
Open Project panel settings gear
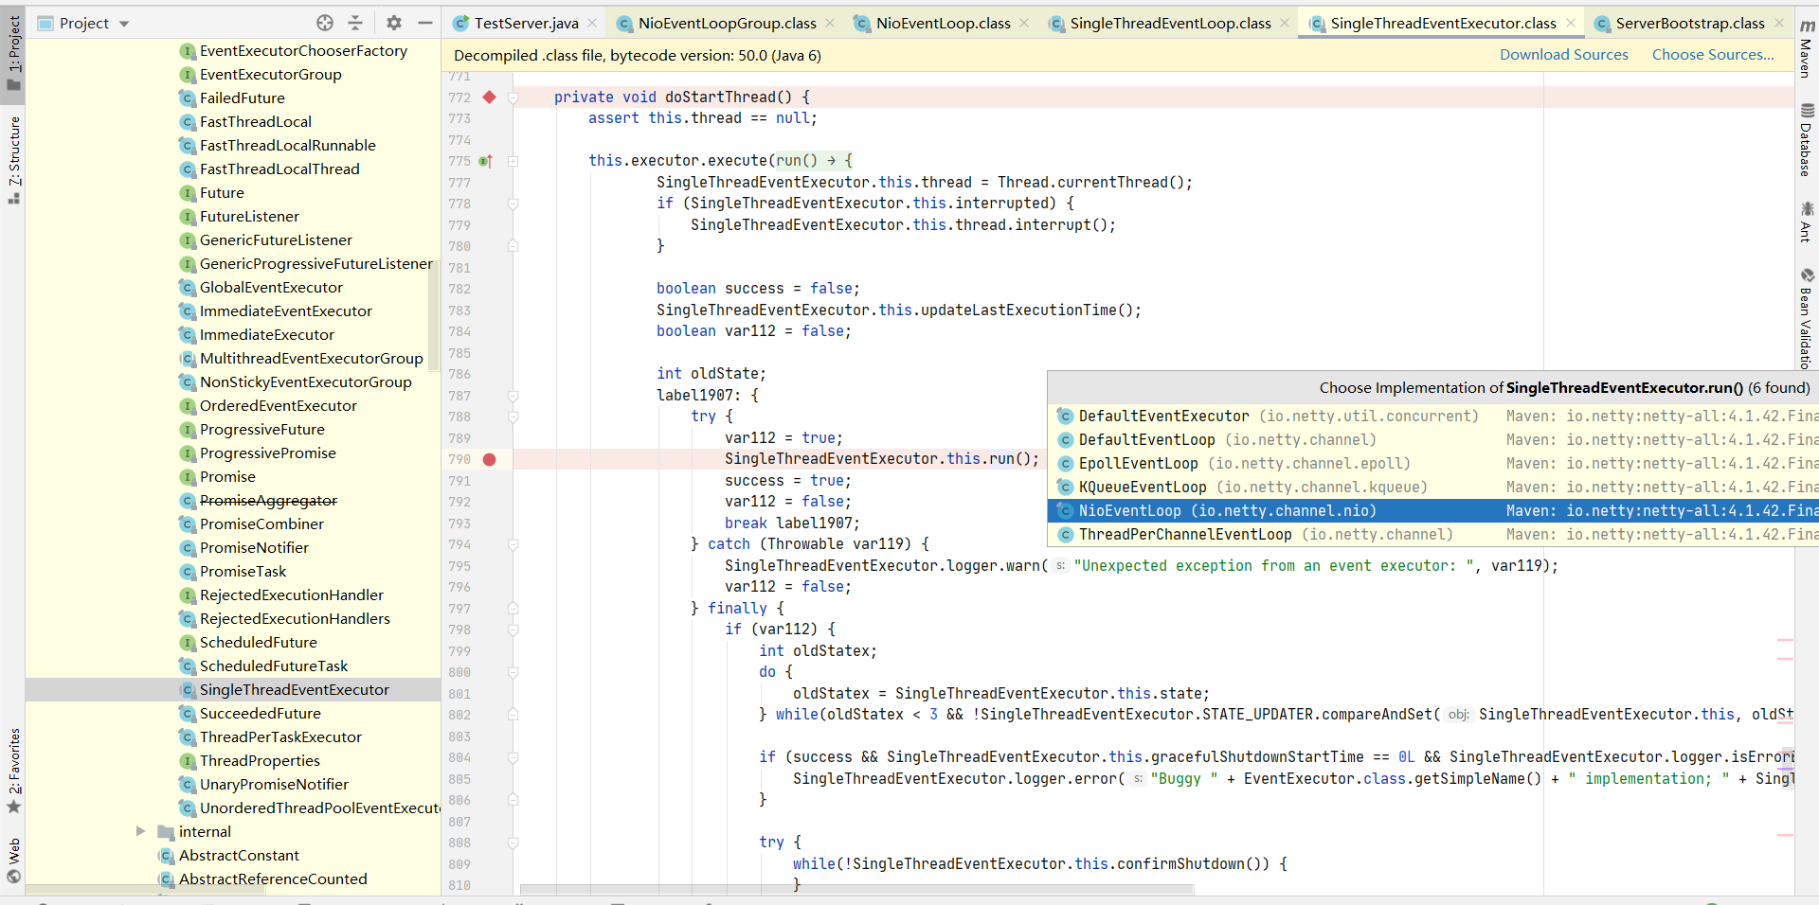click(394, 23)
